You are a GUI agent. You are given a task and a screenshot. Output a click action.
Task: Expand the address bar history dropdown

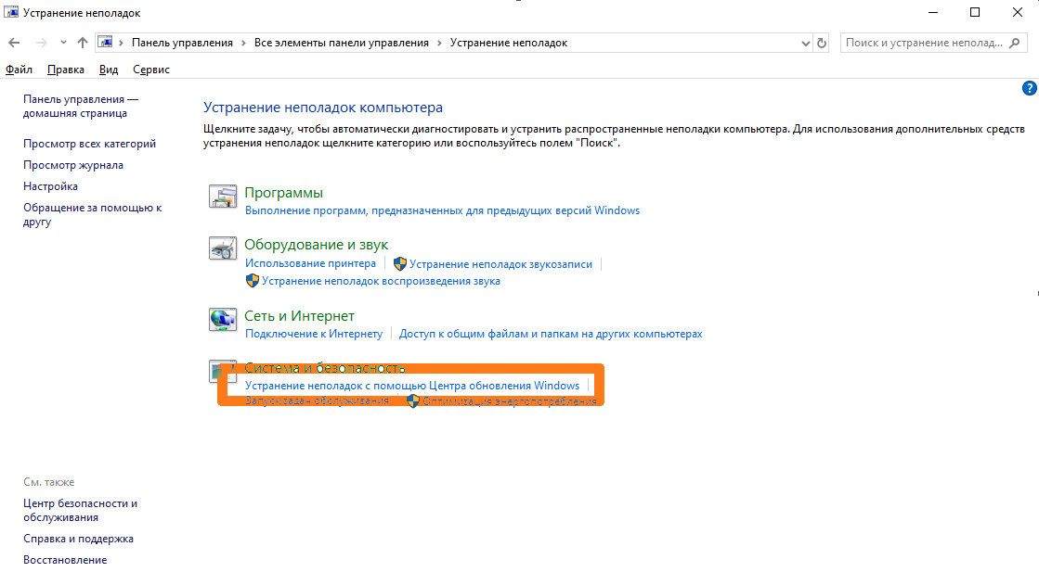pyautogui.click(x=805, y=43)
